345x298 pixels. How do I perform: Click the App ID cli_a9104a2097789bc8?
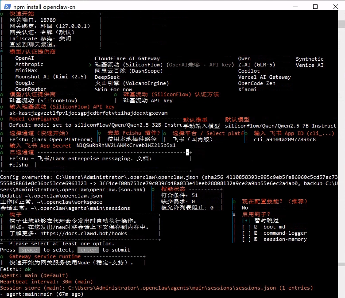285,139
